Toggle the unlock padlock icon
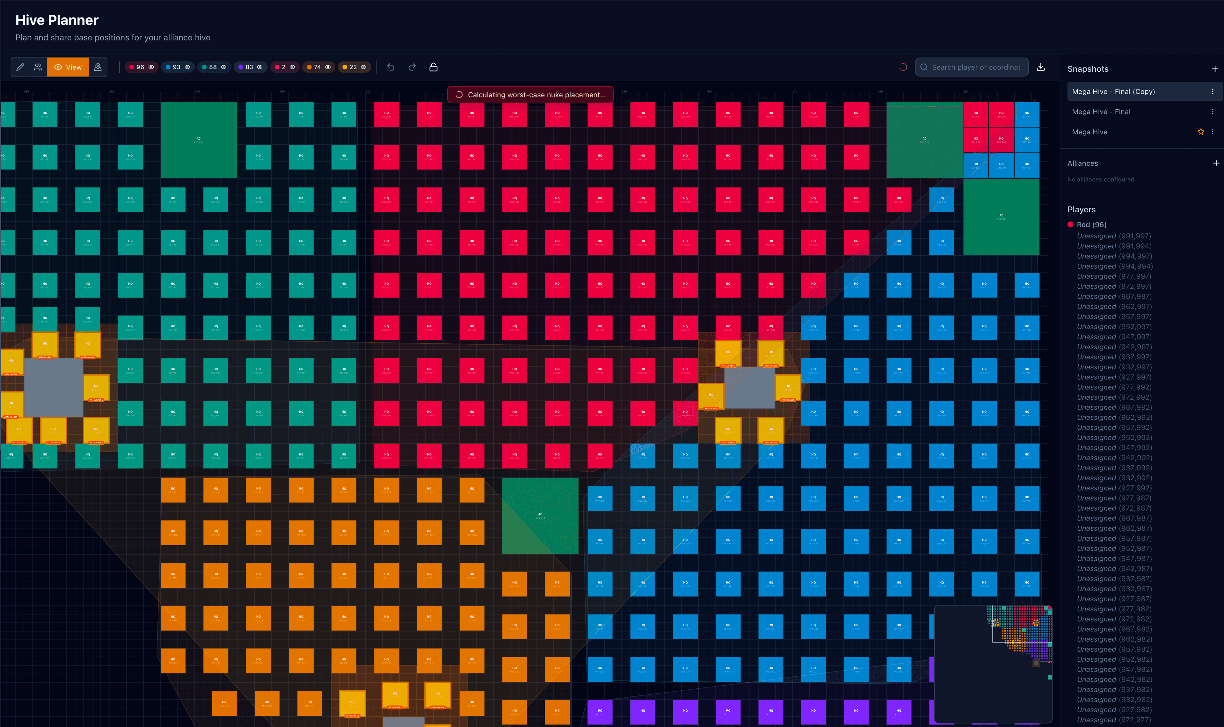Image resolution: width=1224 pixels, height=727 pixels. pos(433,67)
